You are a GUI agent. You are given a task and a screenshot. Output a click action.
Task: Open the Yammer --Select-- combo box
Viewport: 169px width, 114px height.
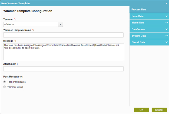coord(33,25)
